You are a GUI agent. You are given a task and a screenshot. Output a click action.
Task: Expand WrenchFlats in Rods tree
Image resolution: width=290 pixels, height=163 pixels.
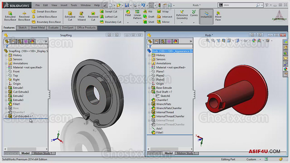click(149, 104)
